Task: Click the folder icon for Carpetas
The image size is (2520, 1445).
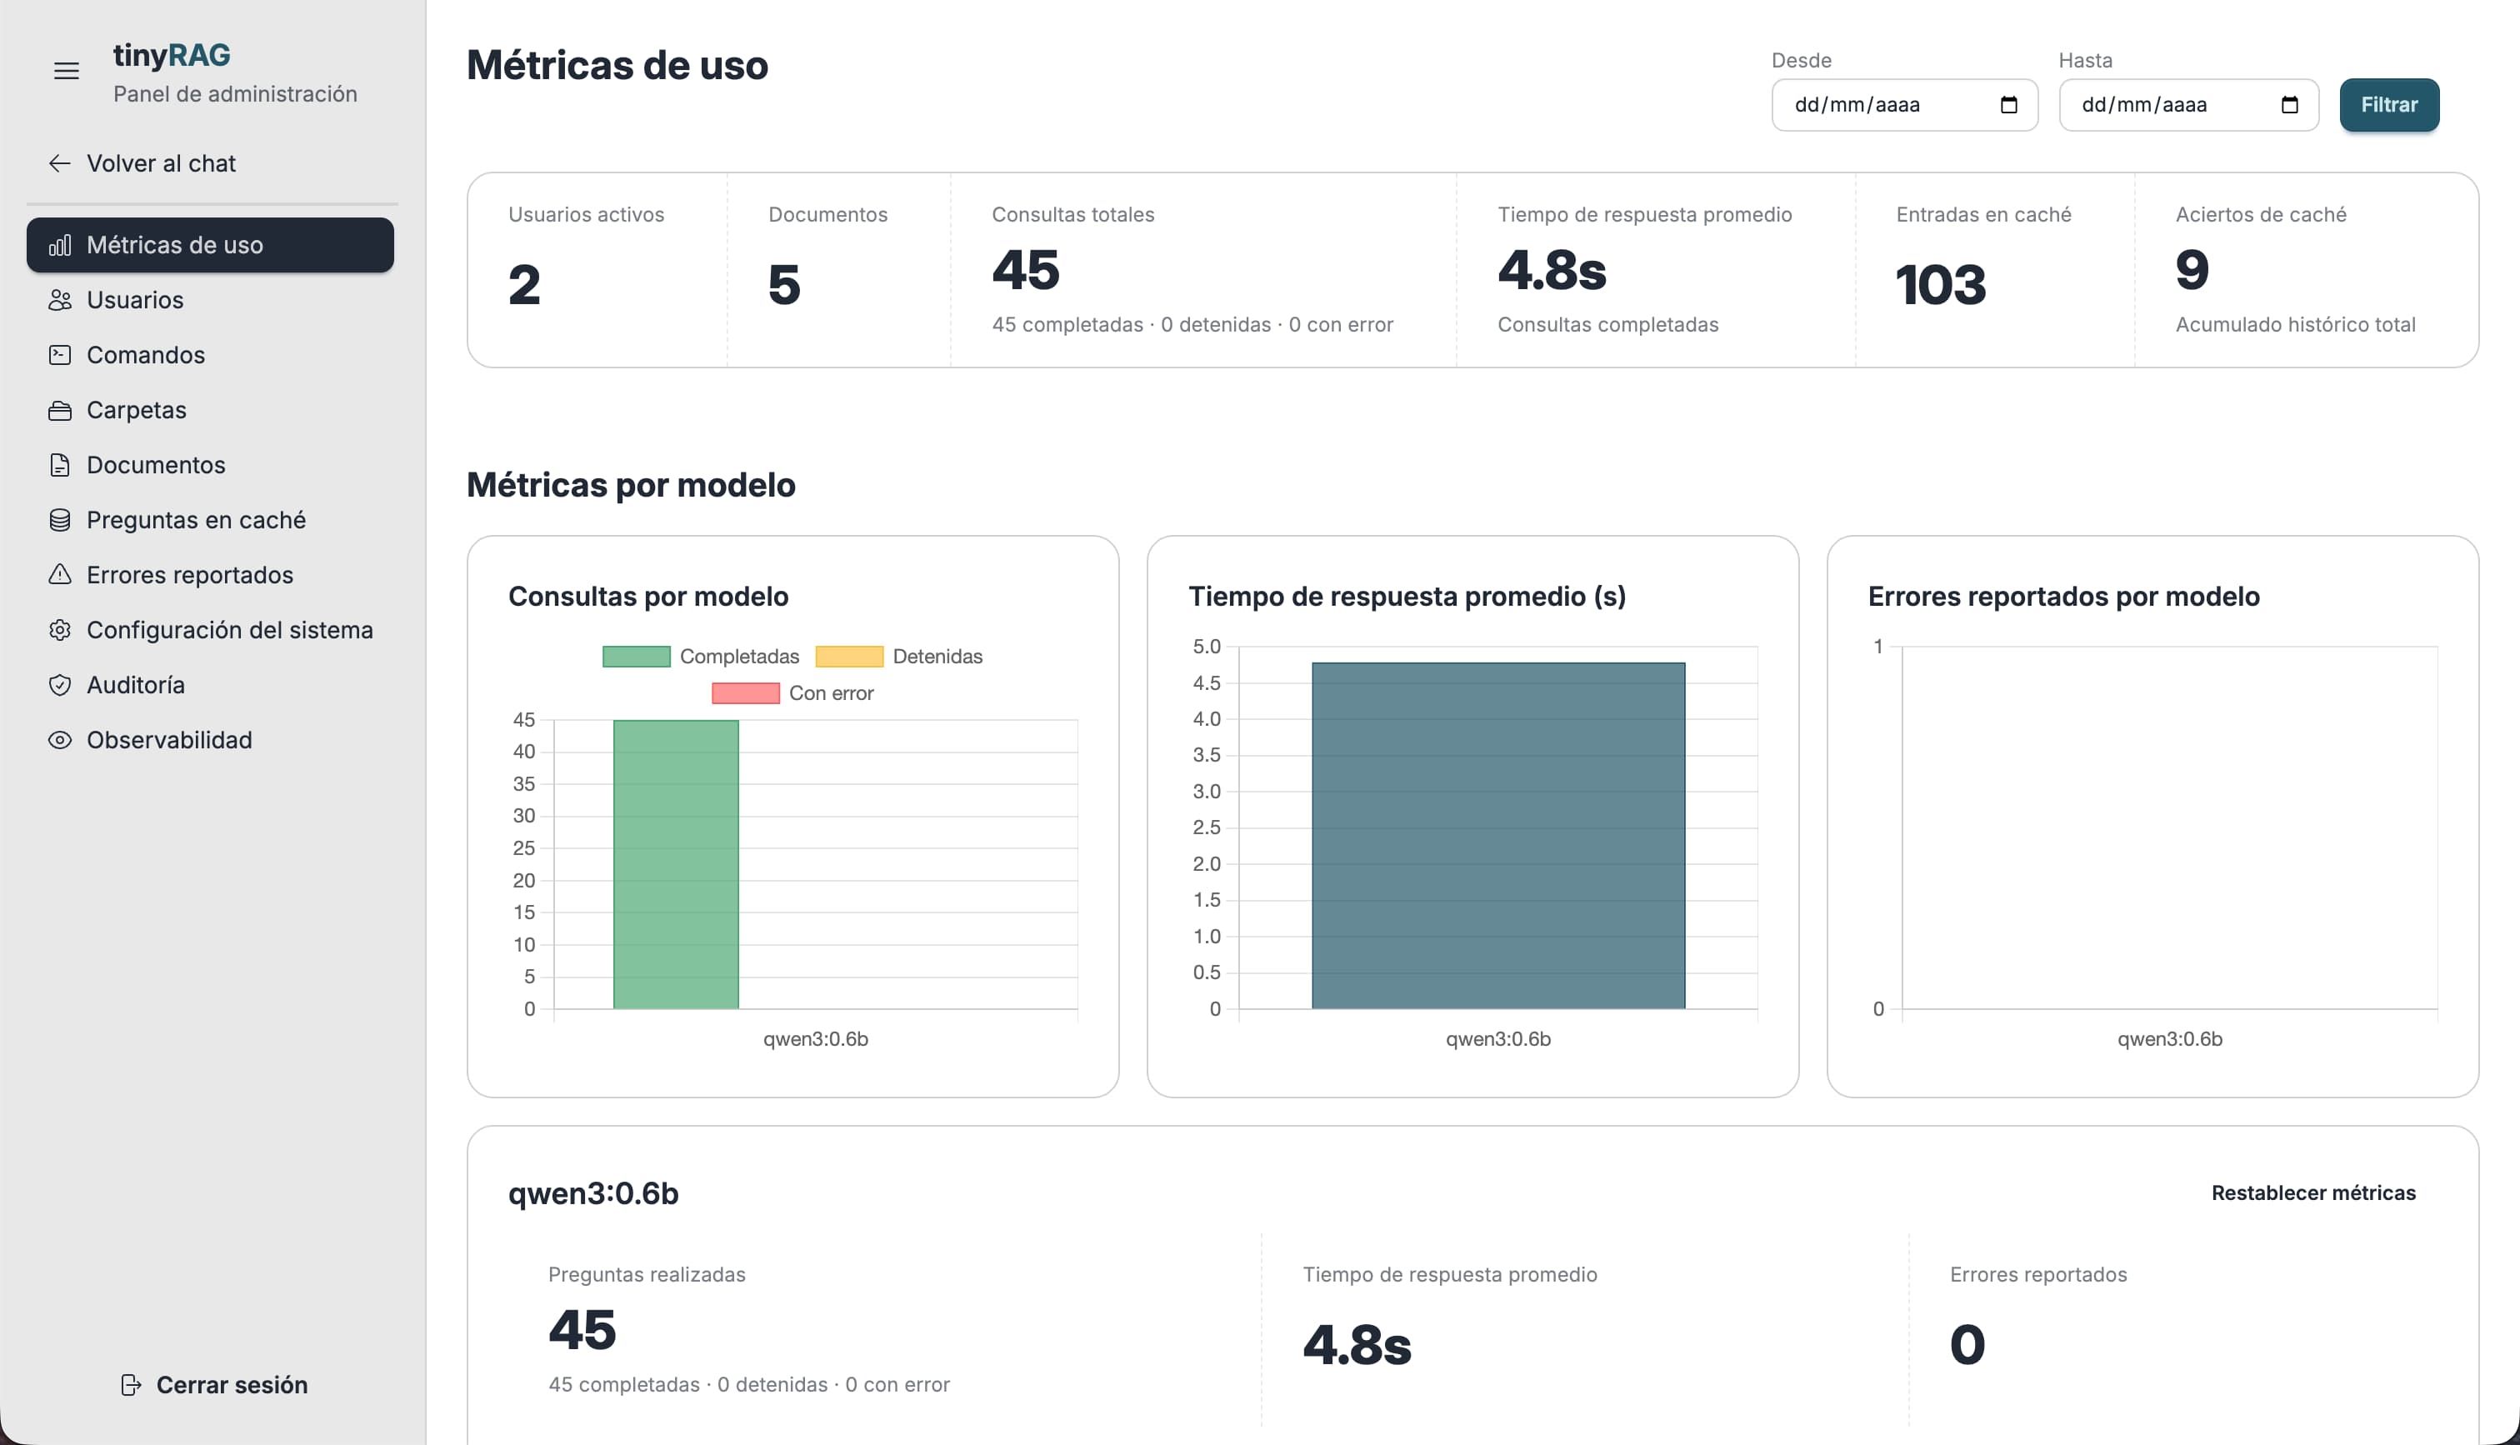Action: click(x=59, y=410)
